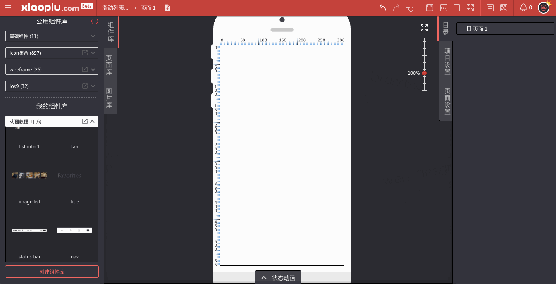
Task: Open the user avatar menu
Action: click(x=544, y=8)
